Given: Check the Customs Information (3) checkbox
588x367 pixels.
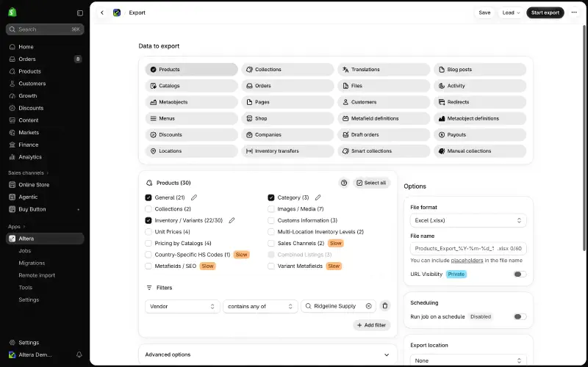Looking at the screenshot, I should (271, 220).
